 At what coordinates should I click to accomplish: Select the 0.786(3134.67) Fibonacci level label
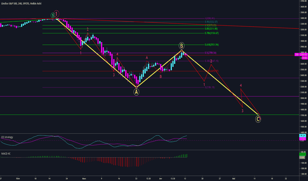[212, 33]
